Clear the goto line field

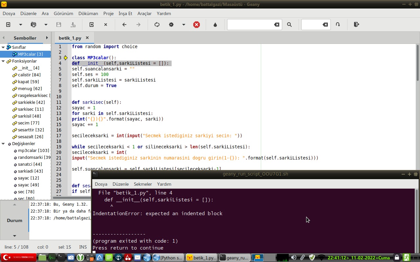pos(325,25)
